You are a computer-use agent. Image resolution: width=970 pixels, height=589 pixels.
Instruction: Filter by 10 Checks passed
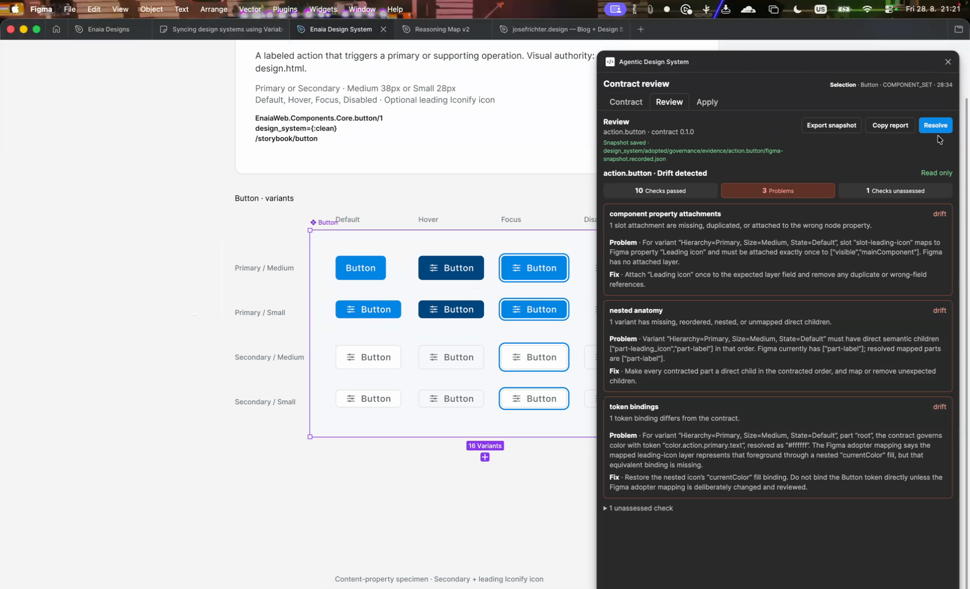tap(660, 191)
